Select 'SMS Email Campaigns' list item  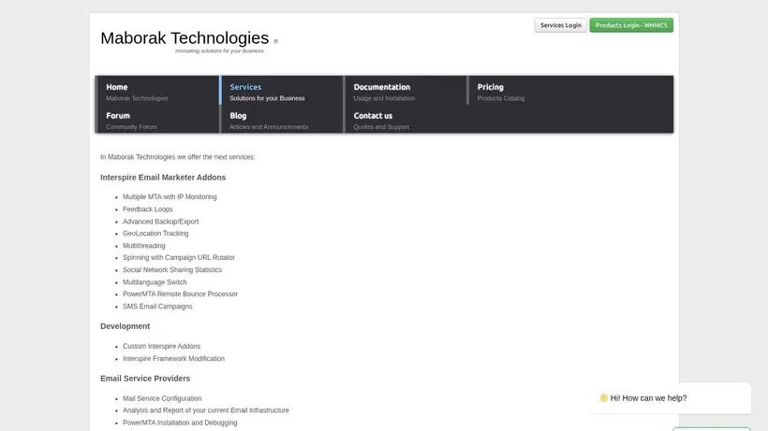pos(157,307)
